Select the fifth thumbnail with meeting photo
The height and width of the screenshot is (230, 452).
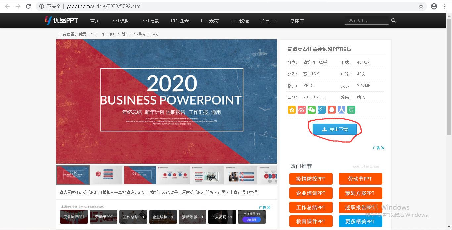pos(208,175)
